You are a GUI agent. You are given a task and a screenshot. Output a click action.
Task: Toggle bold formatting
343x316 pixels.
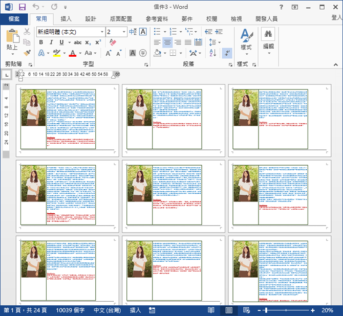pyautogui.click(x=41, y=42)
